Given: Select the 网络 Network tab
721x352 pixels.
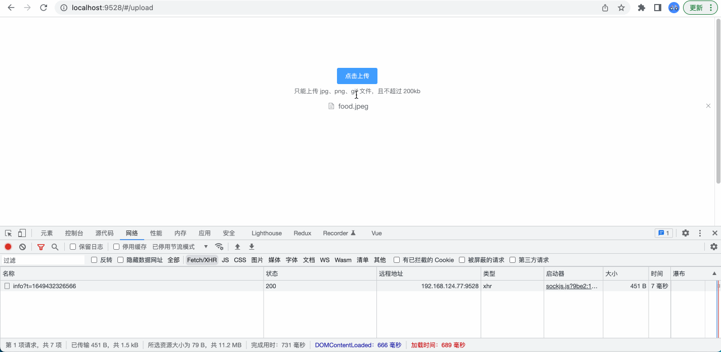Looking at the screenshot, I should pyautogui.click(x=132, y=233).
